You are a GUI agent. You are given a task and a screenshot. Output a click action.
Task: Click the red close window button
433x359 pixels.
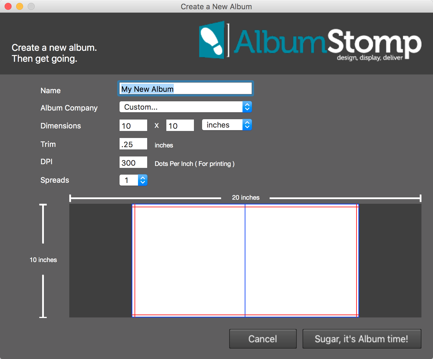pyautogui.click(x=8, y=6)
